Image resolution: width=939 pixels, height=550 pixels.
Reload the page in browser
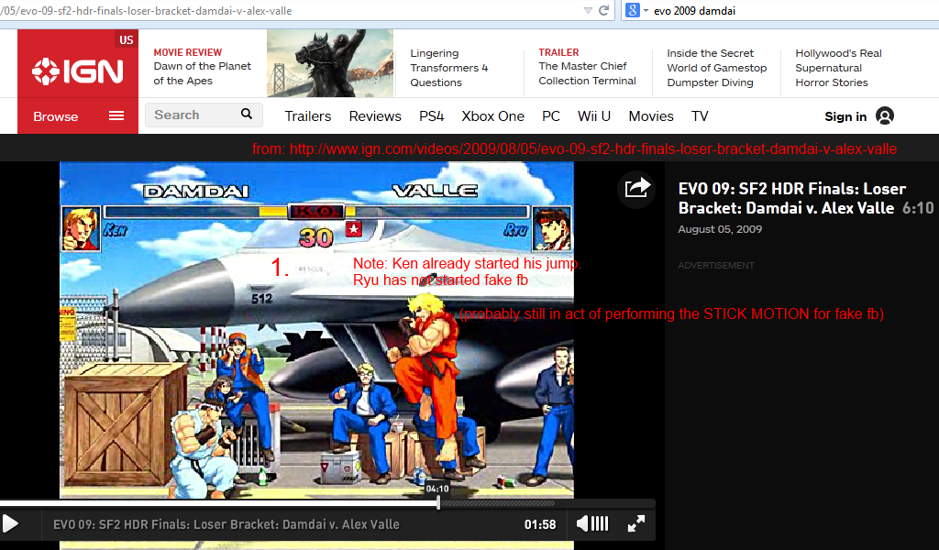[x=603, y=10]
